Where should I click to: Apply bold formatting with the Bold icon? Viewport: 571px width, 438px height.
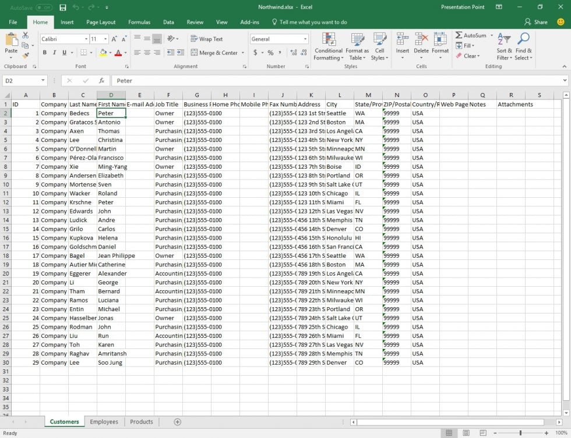[x=45, y=52]
